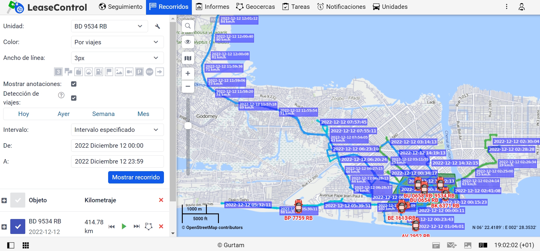The image size is (540, 251).
Task: Jump to track end with forward button
Action: [x=137, y=226]
